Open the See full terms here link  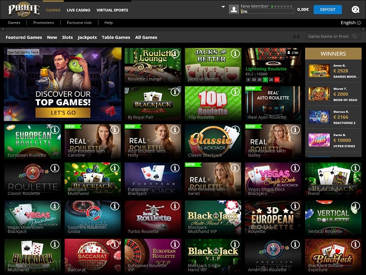point(23,52)
